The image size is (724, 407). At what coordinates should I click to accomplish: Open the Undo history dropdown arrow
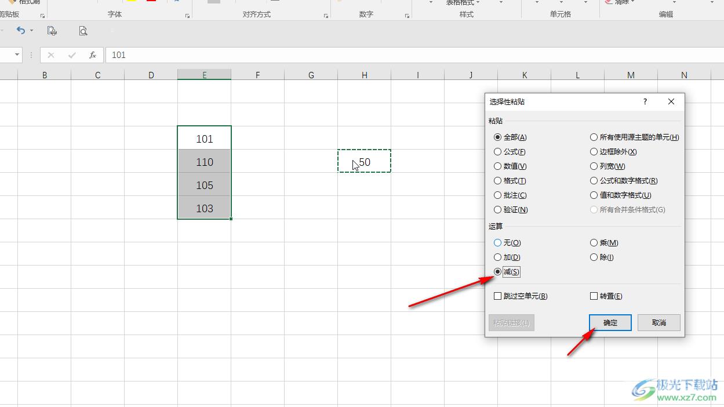pyautogui.click(x=31, y=30)
